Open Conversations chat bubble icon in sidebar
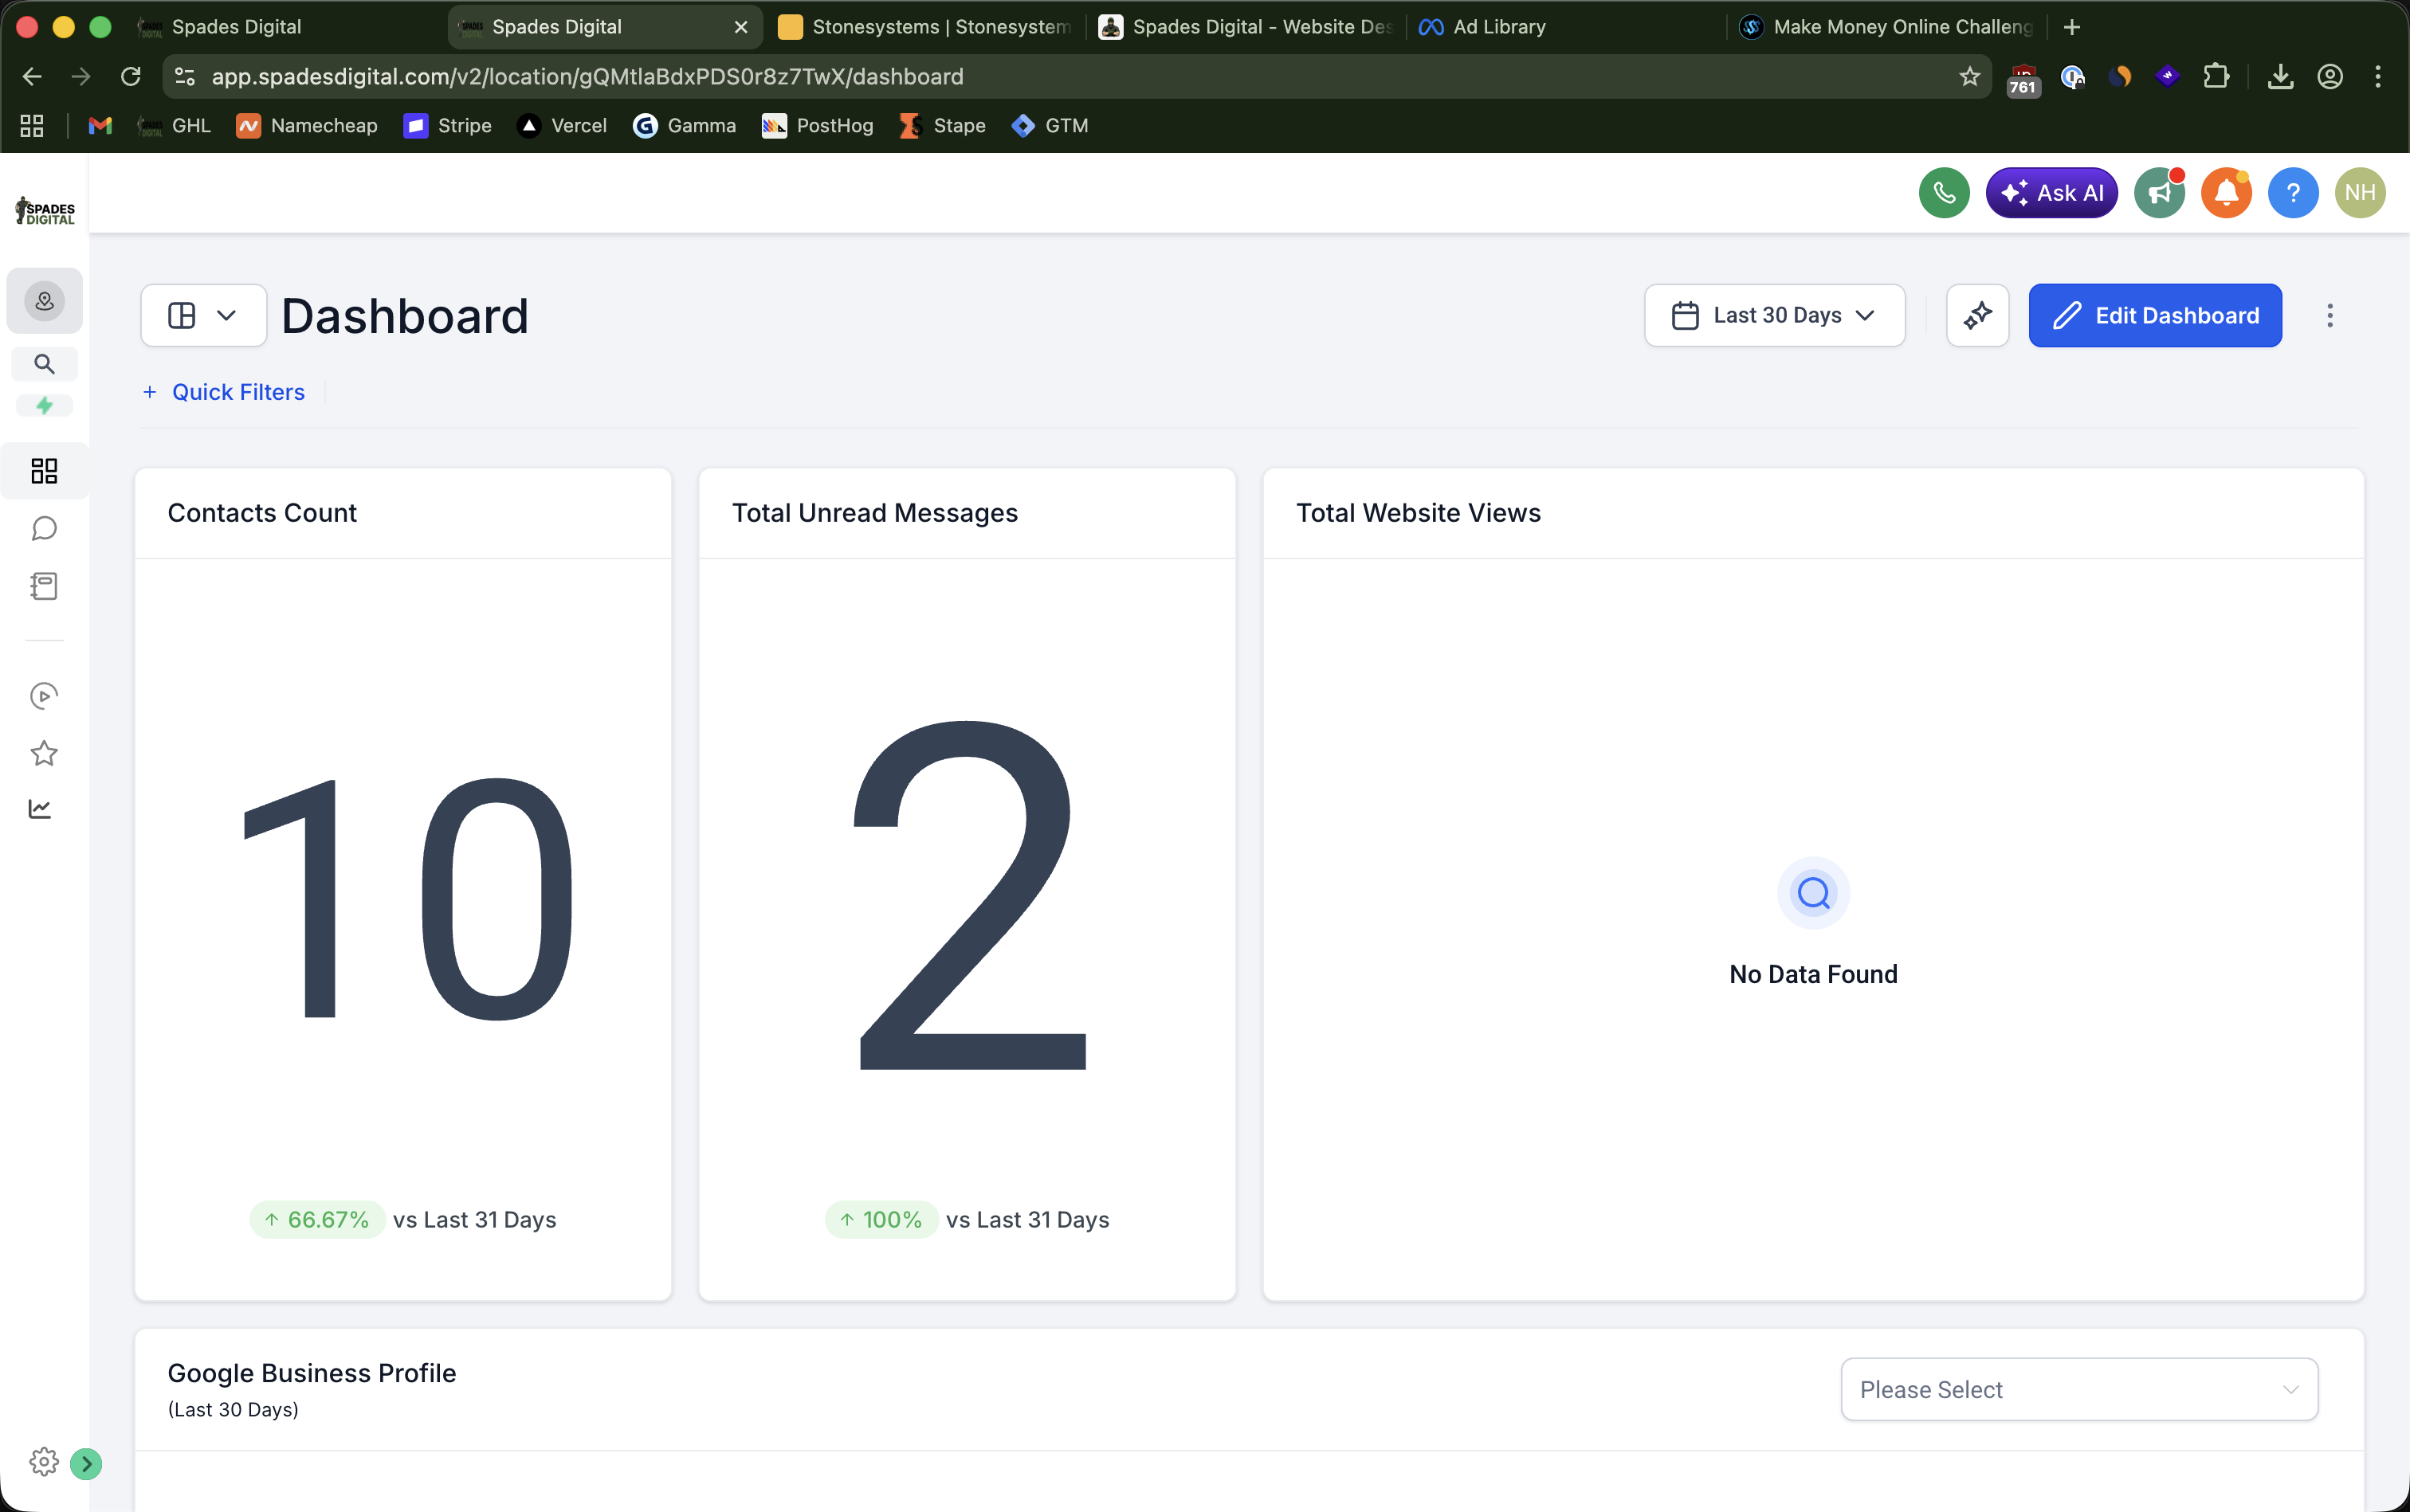 coord(44,528)
